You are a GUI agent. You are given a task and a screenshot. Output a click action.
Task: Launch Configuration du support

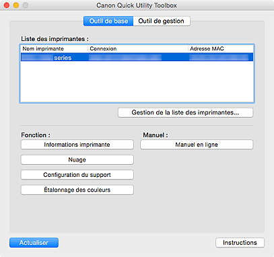point(77,175)
